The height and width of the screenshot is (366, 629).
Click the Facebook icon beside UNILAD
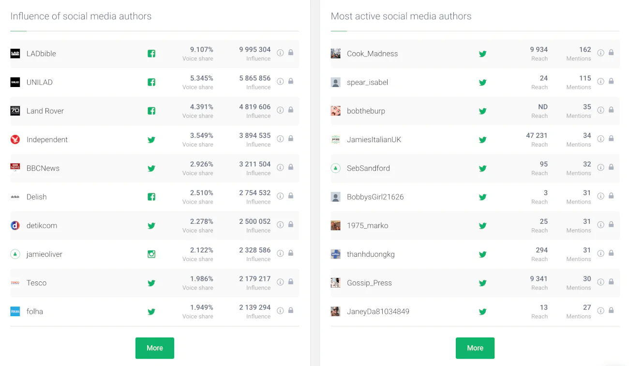151,82
